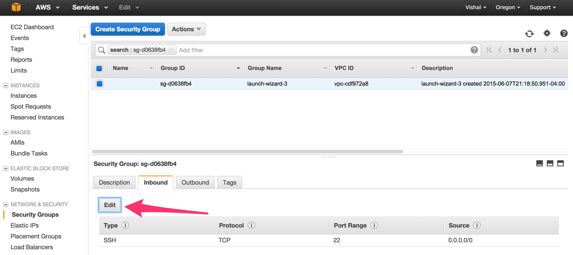This screenshot has height=255, width=573.
Task: Show info for the Port Range column
Action: click(x=374, y=225)
